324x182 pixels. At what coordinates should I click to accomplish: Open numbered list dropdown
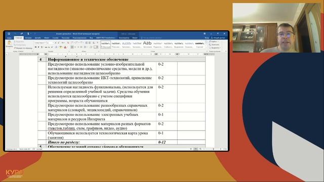tap(78, 42)
